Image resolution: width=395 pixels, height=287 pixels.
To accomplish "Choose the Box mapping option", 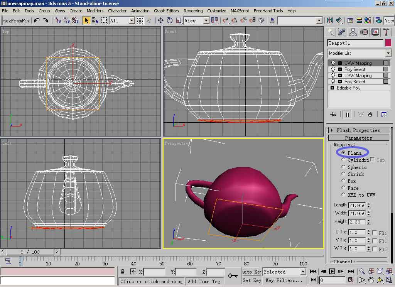I will [x=344, y=181].
